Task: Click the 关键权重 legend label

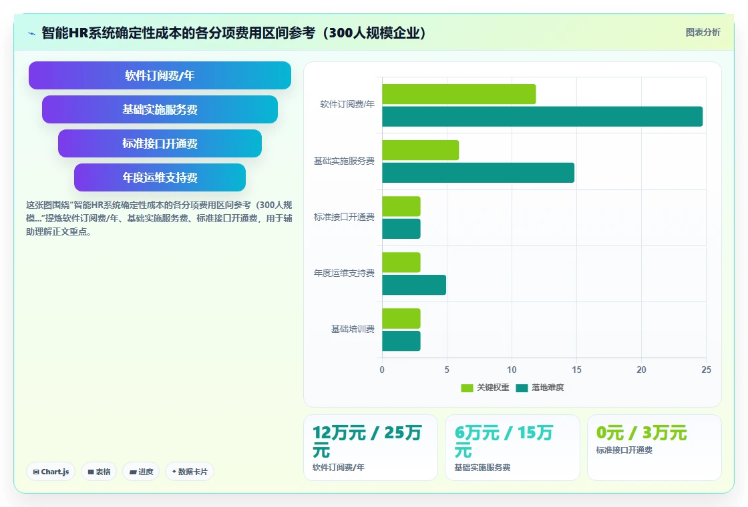Action: (494, 388)
